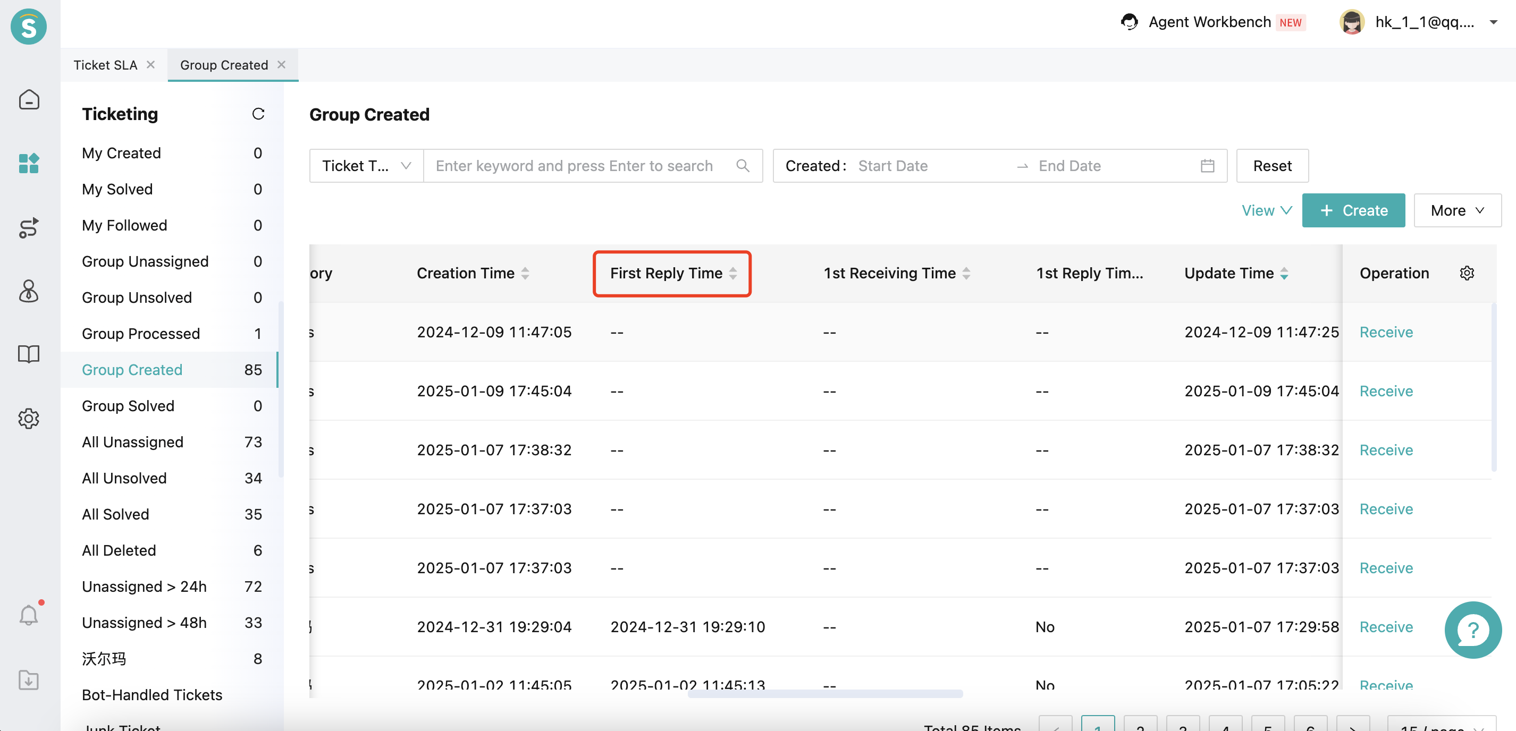Open the routing flow sidebar icon
Image resolution: width=1516 pixels, height=731 pixels.
point(28,227)
